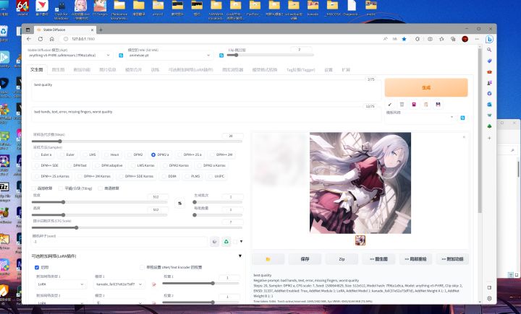Select the Euler a sampler
This screenshot has height=314, width=521.
pyautogui.click(x=43, y=155)
